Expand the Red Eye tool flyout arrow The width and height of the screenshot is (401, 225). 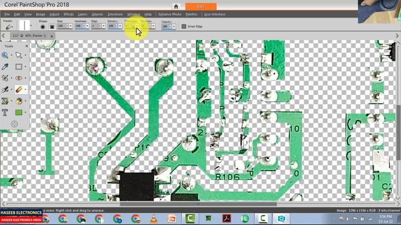coord(25,78)
